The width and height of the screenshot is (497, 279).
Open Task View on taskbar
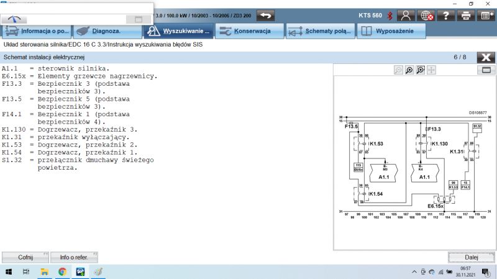tap(26, 272)
